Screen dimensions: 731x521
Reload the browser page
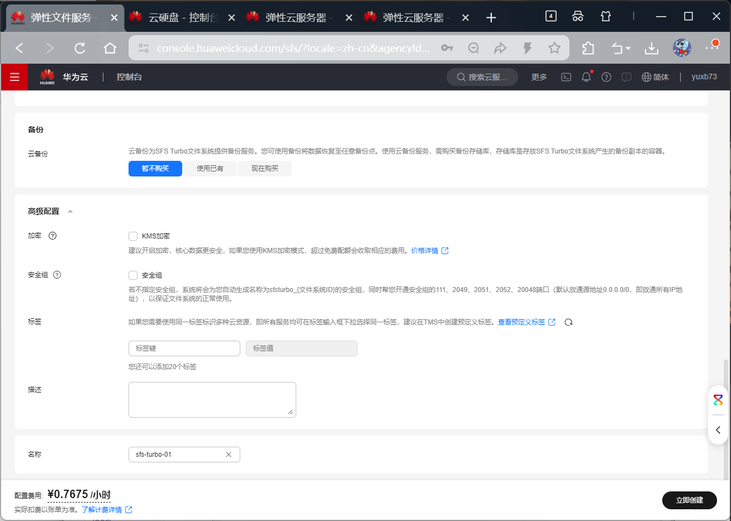(x=80, y=48)
